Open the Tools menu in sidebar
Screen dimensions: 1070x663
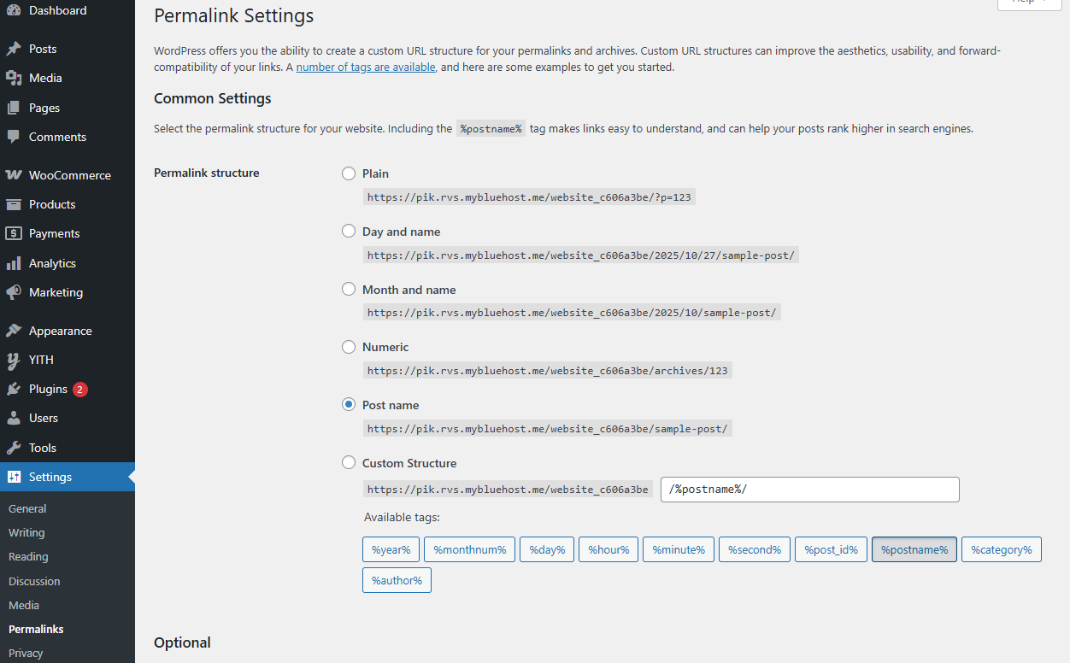coord(42,448)
